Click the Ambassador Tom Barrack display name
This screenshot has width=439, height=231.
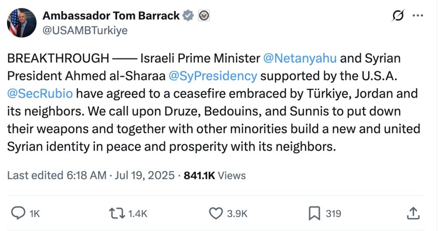(x=111, y=16)
